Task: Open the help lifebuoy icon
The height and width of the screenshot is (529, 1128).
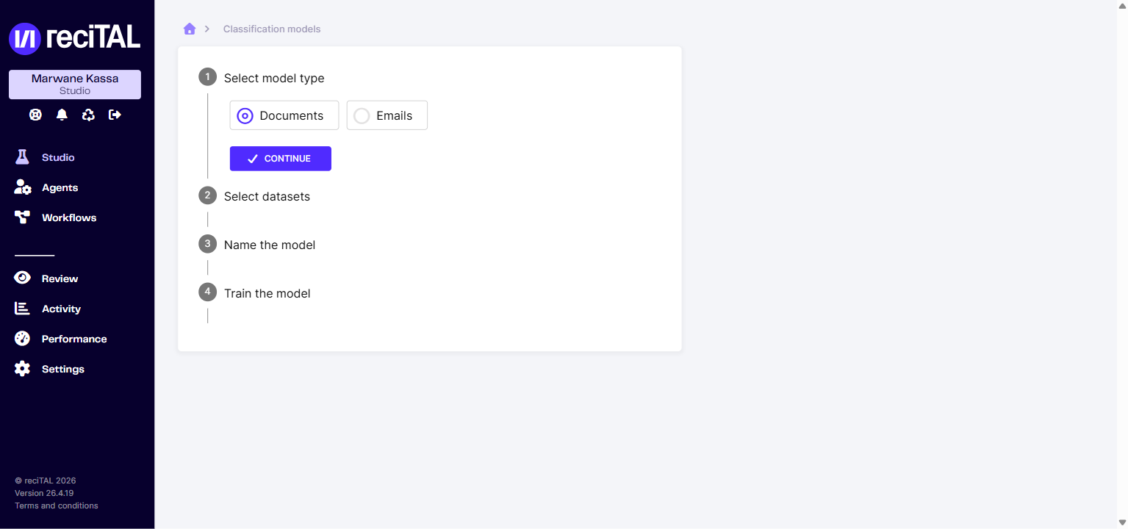Action: click(x=35, y=115)
